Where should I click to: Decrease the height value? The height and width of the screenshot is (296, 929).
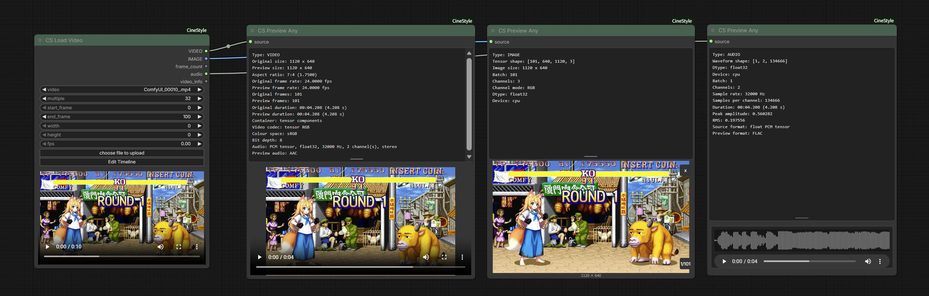tap(44, 135)
